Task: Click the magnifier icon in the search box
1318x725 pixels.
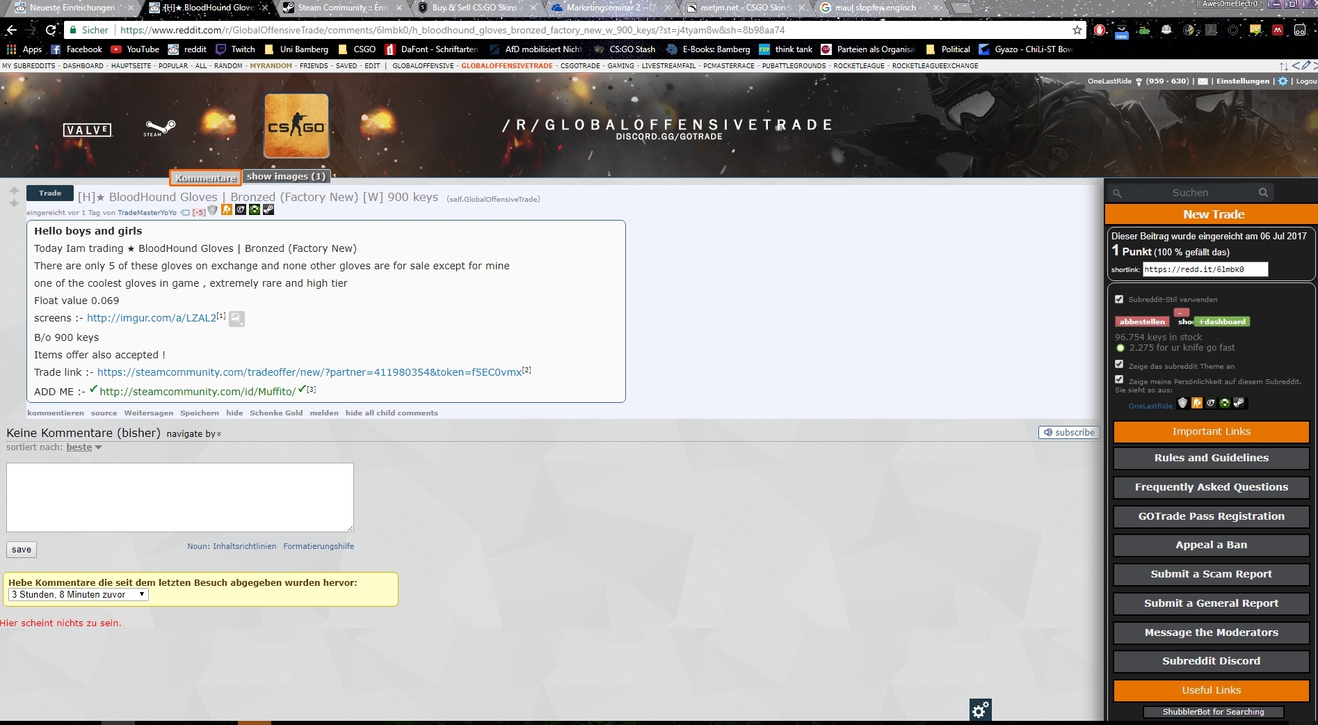Action: click(1263, 193)
